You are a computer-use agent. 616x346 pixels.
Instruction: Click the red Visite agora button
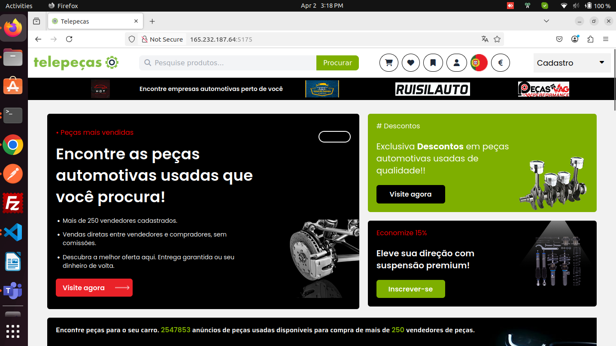(x=94, y=288)
